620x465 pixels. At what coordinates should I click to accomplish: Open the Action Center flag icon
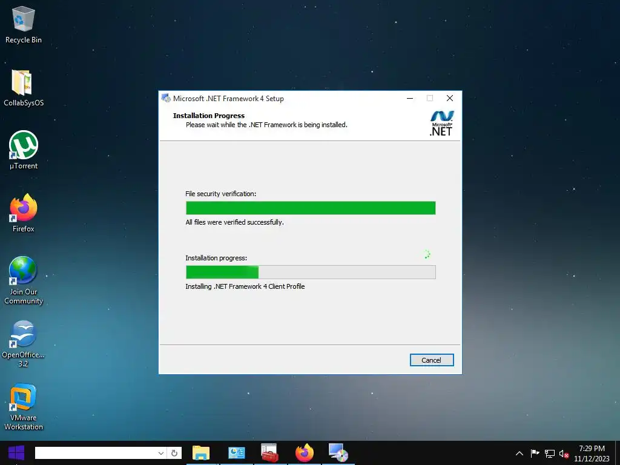coord(535,453)
